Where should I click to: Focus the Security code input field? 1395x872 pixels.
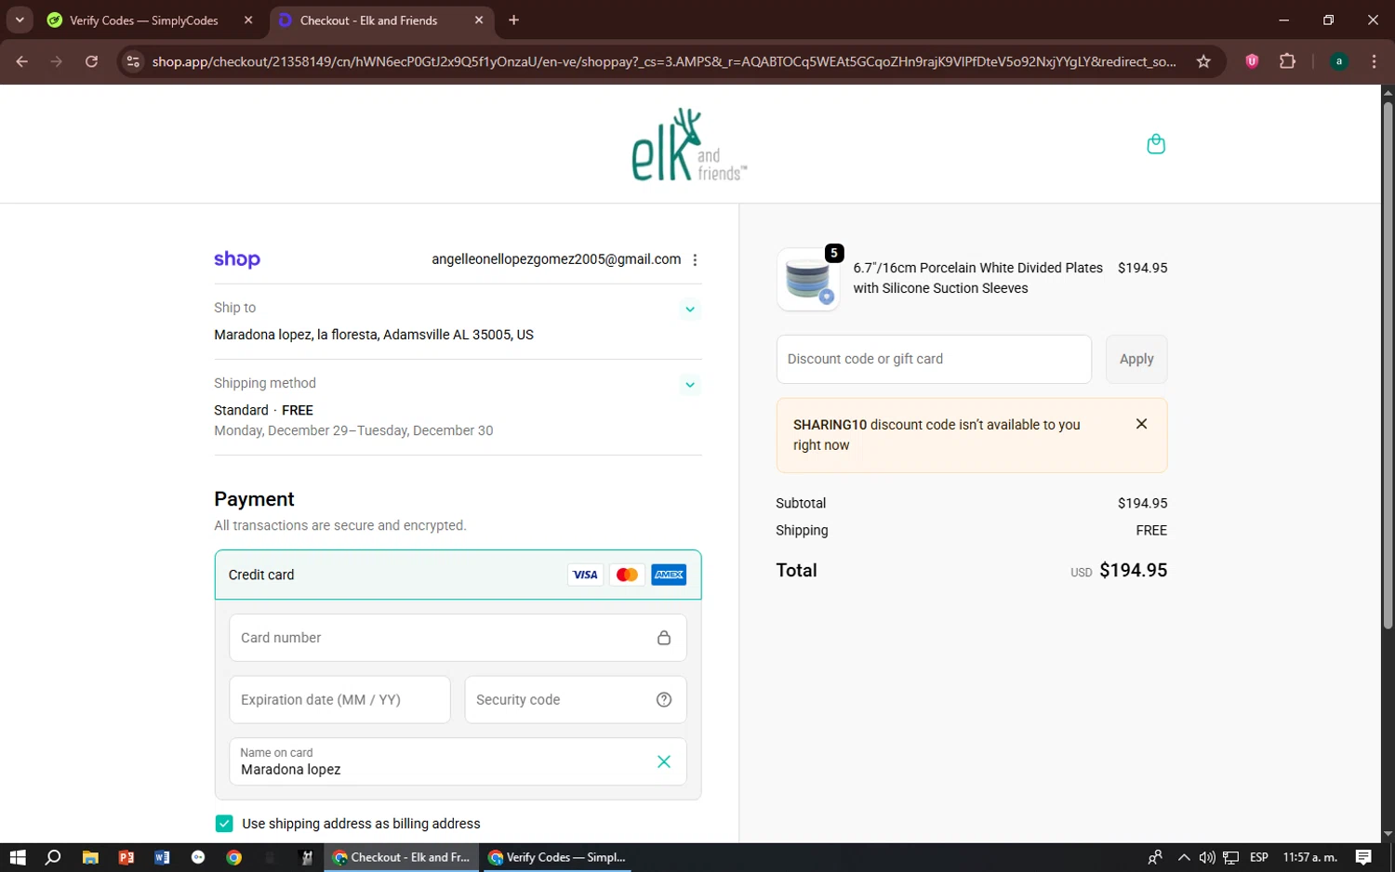click(575, 700)
